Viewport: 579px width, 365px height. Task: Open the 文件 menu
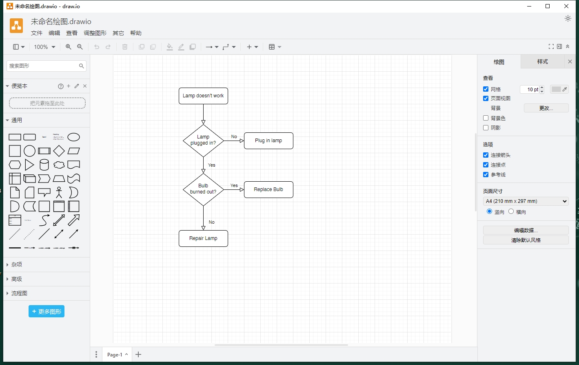coord(37,33)
